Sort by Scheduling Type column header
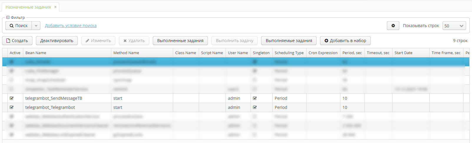 pyautogui.click(x=289, y=53)
